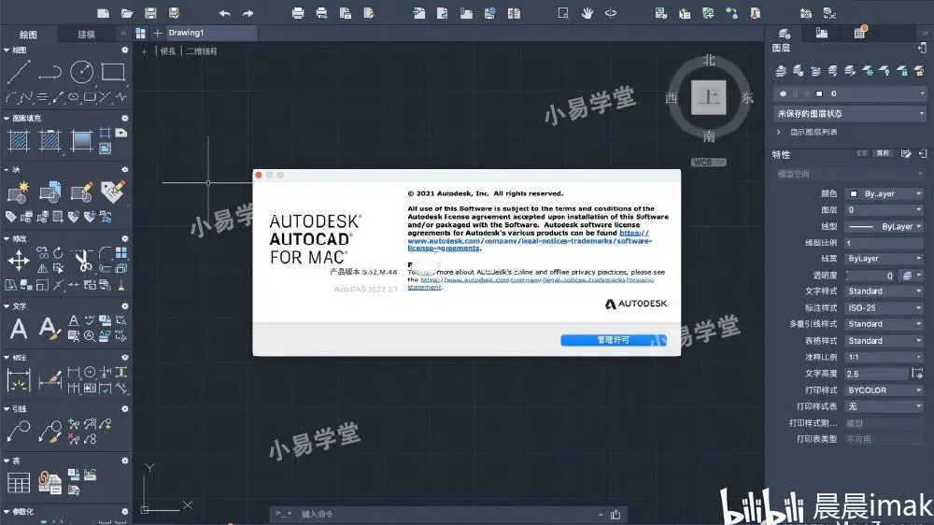934x525 pixels.
Task: Insert a table with the table tool
Action: tap(19, 482)
